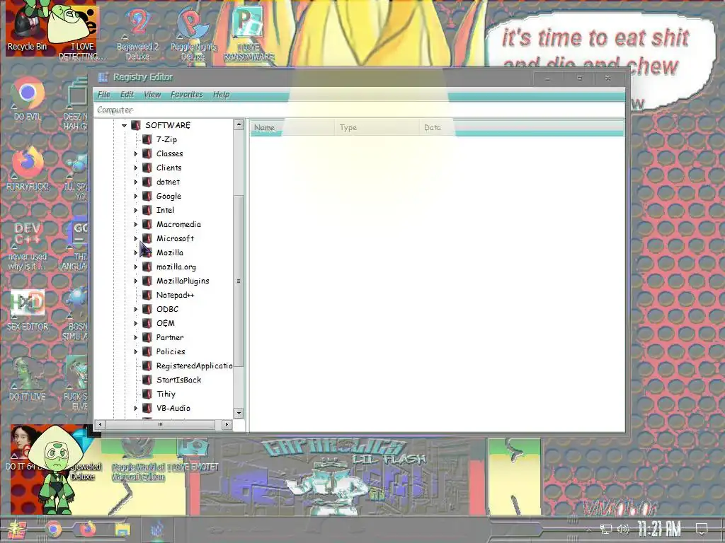Expand the VB-Audio registry key

[135, 408]
